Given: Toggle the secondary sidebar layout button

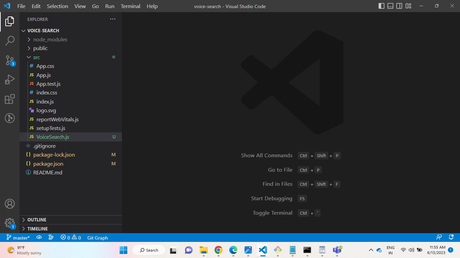Looking at the screenshot, I should click(399, 6).
